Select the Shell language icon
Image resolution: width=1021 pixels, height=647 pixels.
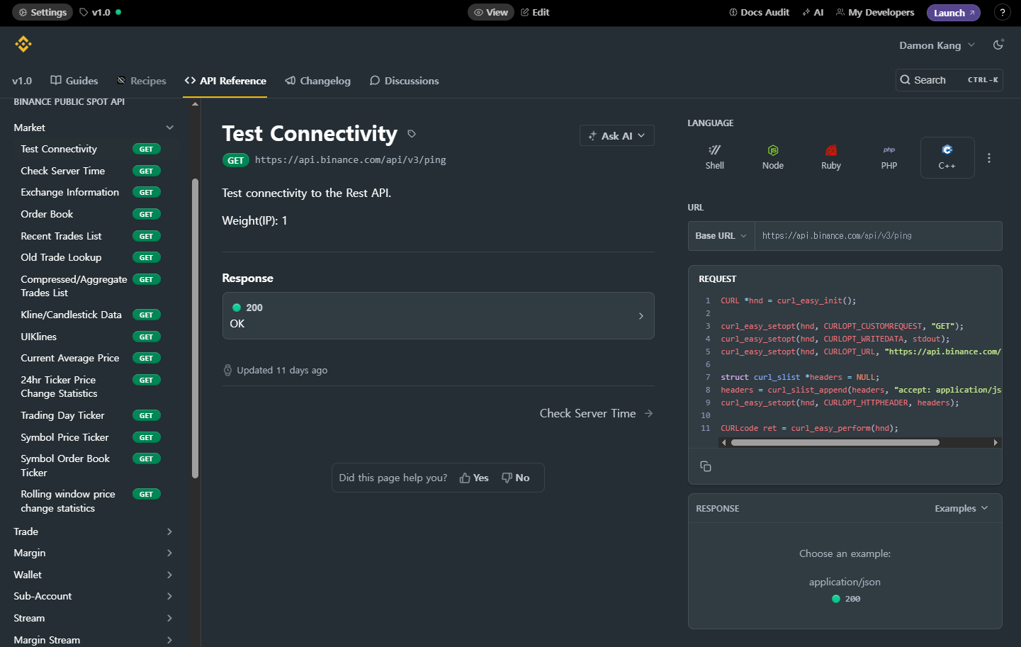[x=714, y=157]
